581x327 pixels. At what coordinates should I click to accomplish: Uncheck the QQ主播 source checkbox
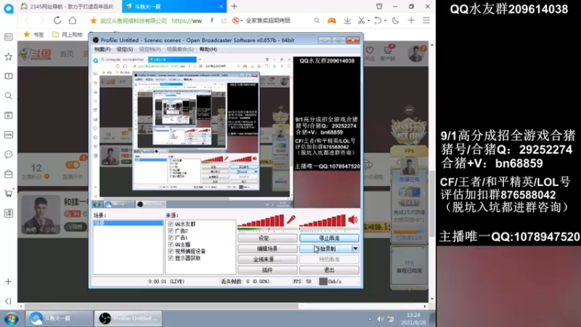tap(171, 244)
